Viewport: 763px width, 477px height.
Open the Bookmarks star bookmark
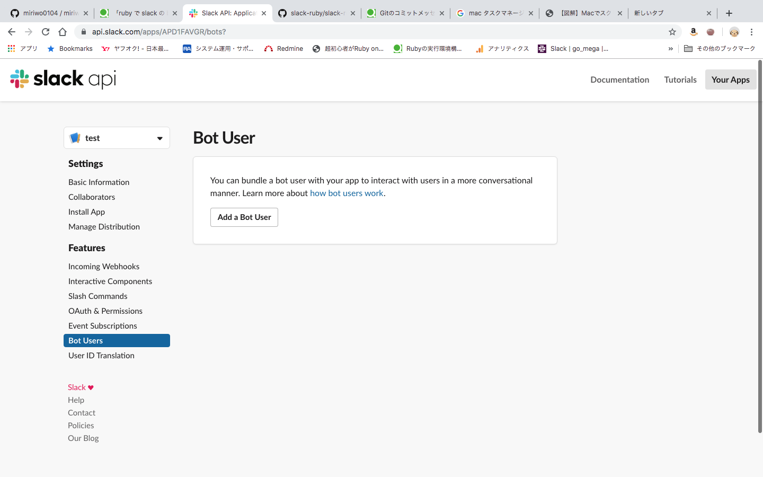[x=70, y=49]
